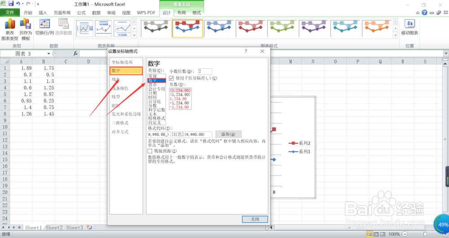
Task: Select cell A1 containing 1.89
Action: coord(21,68)
